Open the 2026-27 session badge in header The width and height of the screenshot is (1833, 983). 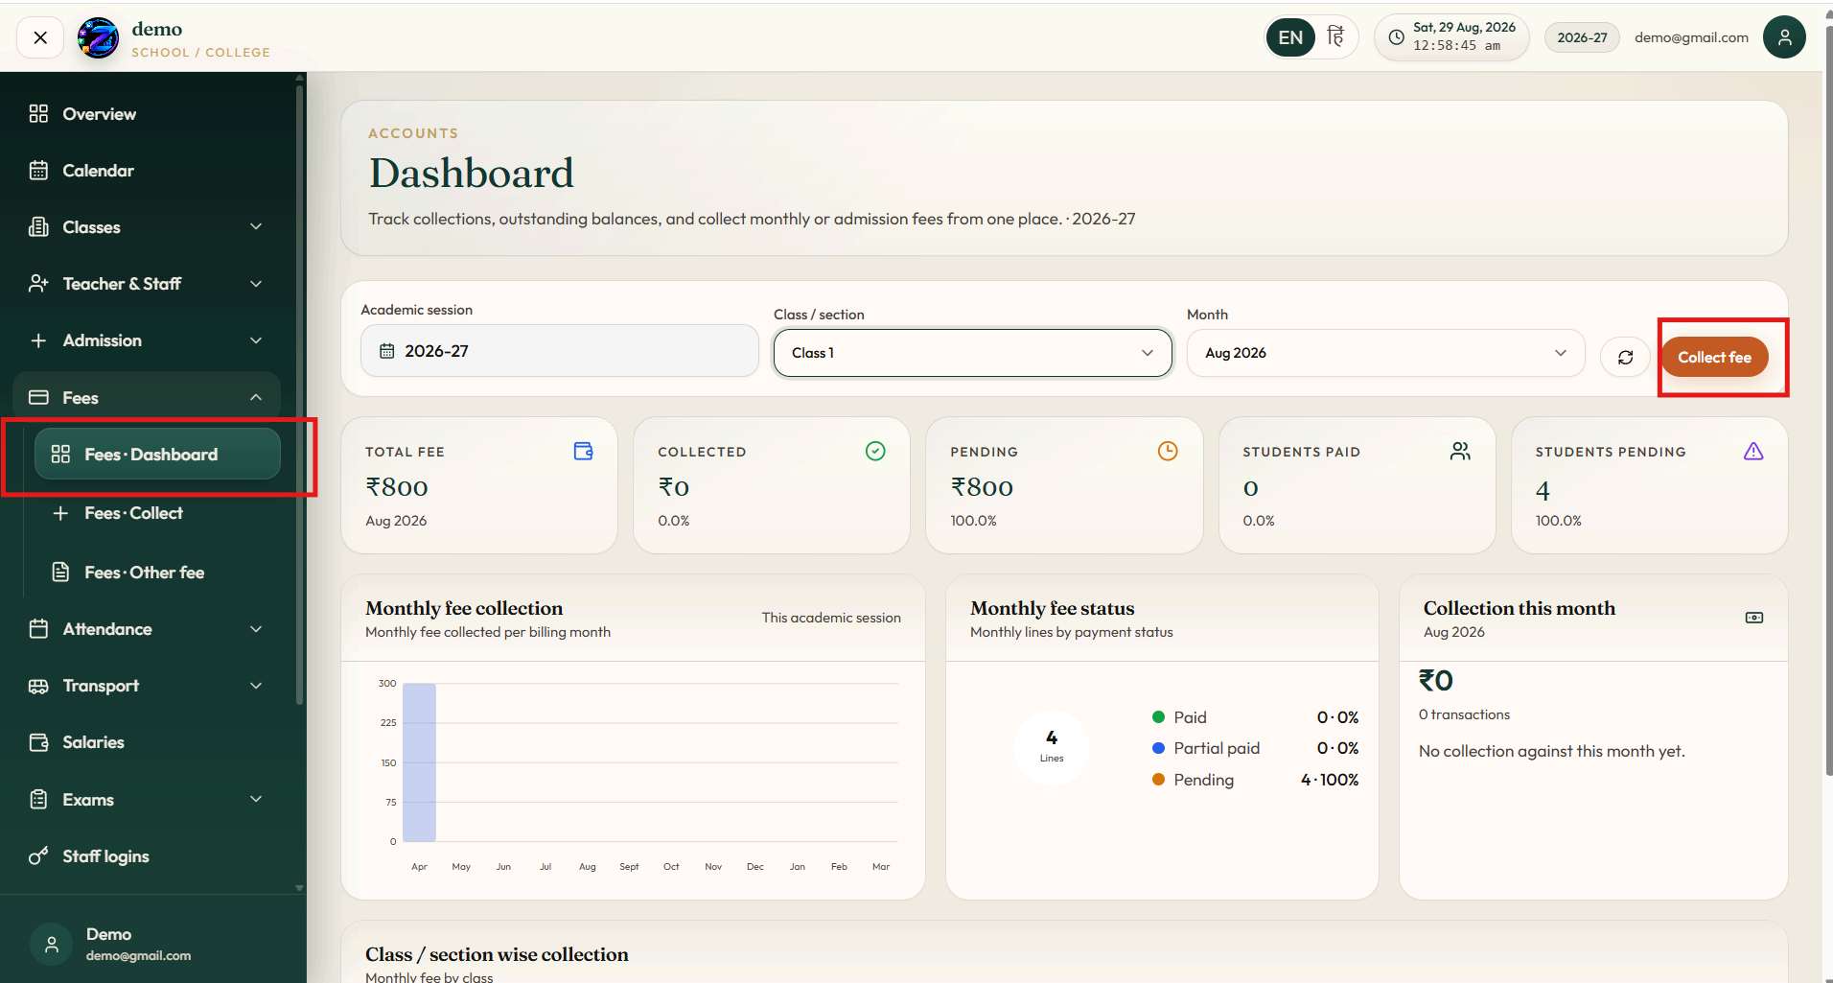point(1582,37)
